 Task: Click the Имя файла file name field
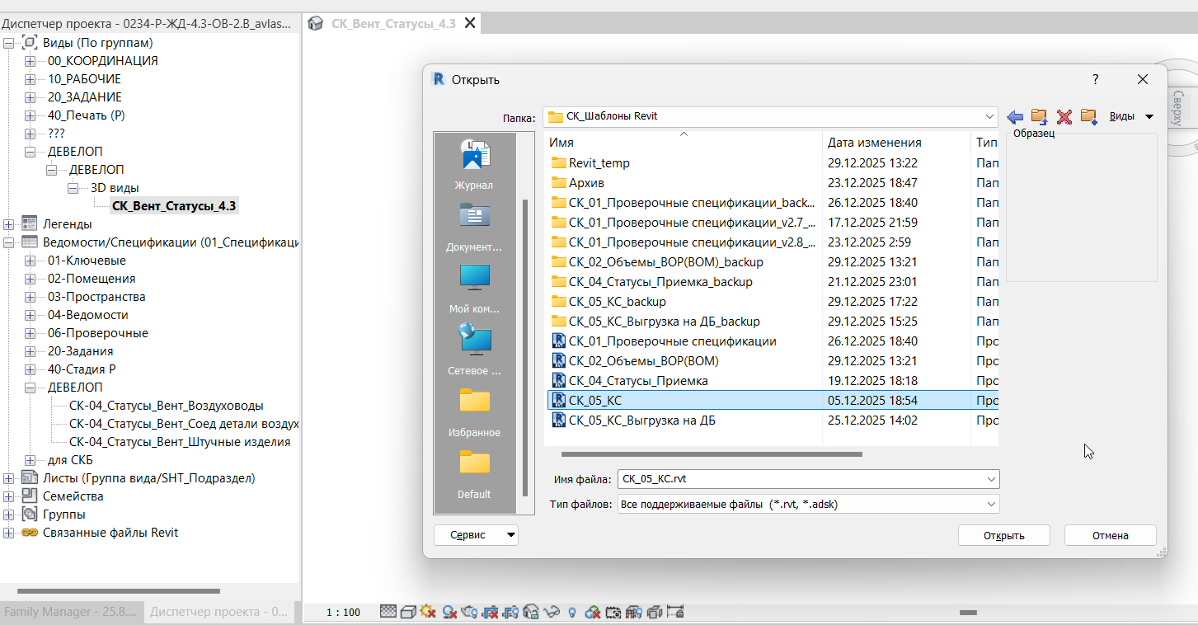coord(808,479)
